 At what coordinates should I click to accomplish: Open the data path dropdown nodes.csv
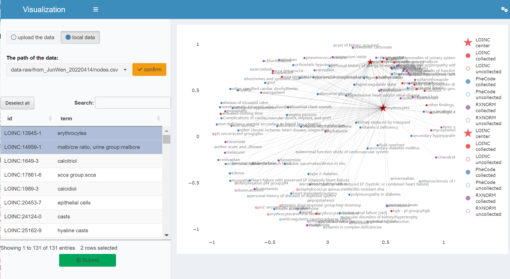[x=69, y=70]
